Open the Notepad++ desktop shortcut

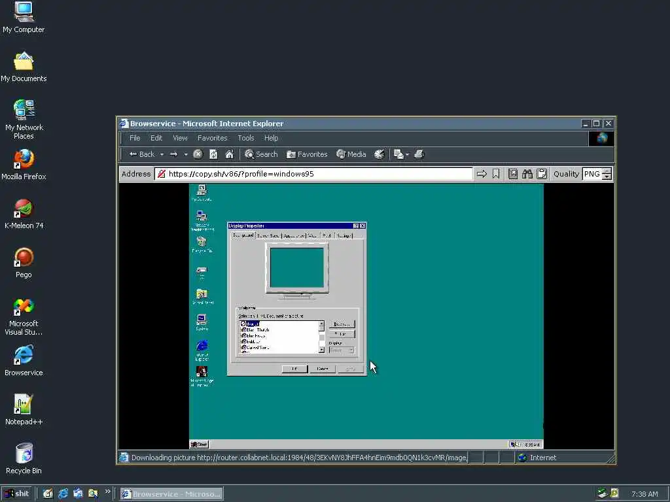pos(24,410)
